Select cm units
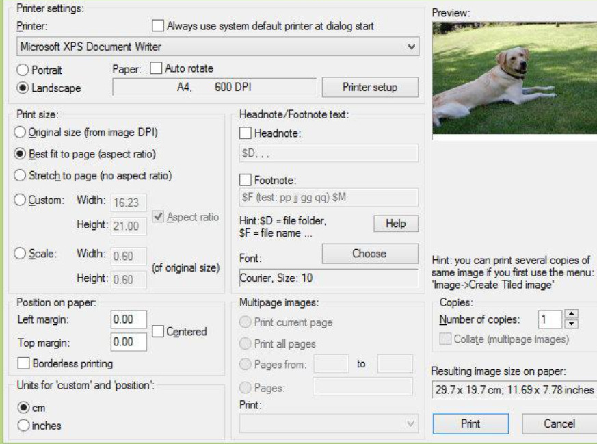The image size is (597, 444). [x=23, y=408]
